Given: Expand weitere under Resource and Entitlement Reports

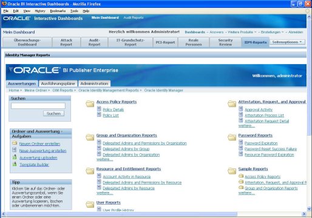Looking at the screenshot, I should [104, 193].
